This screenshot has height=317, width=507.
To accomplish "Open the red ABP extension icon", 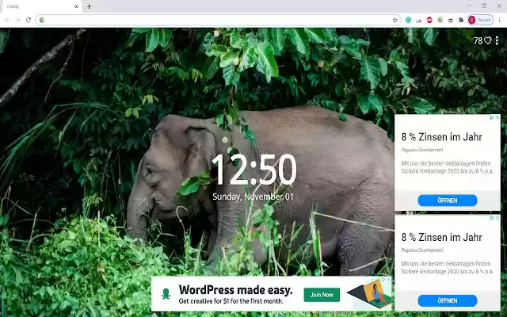I will pos(429,20).
